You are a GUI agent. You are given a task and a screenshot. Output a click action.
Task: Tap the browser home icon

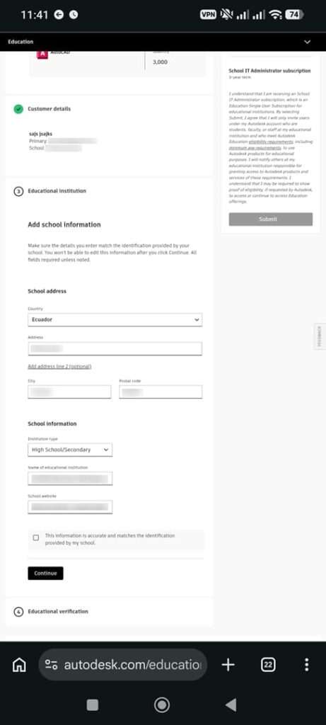click(x=19, y=665)
